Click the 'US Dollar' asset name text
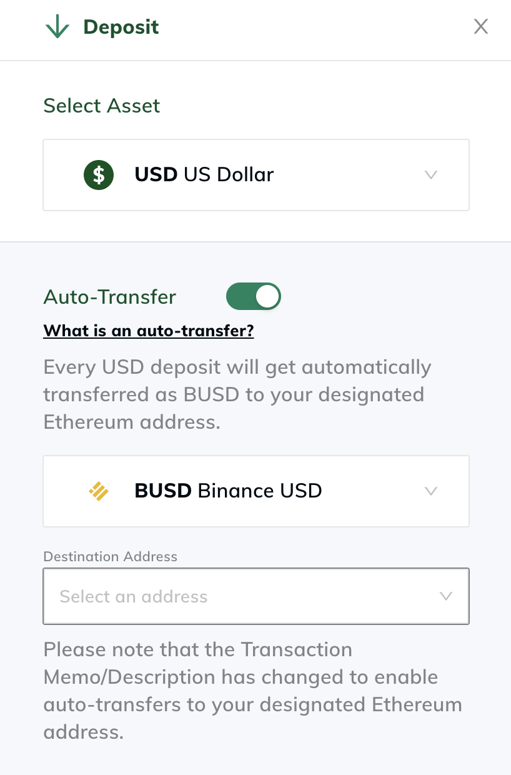The width and height of the screenshot is (511, 775). tap(229, 174)
